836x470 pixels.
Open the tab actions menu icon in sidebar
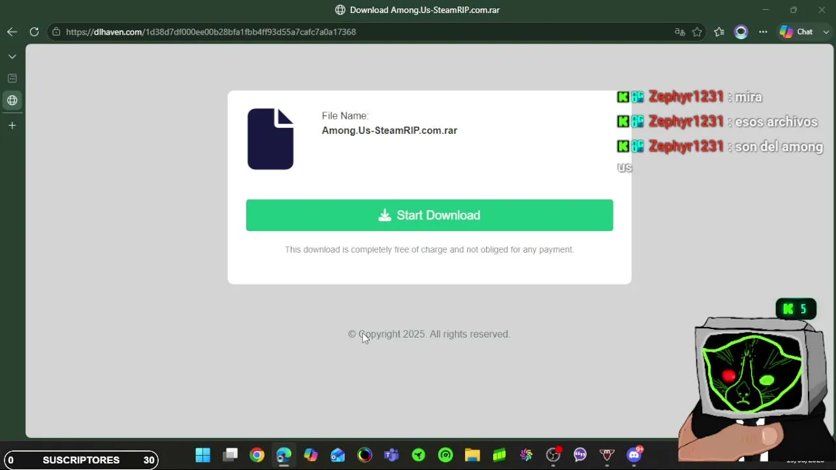[x=12, y=78]
